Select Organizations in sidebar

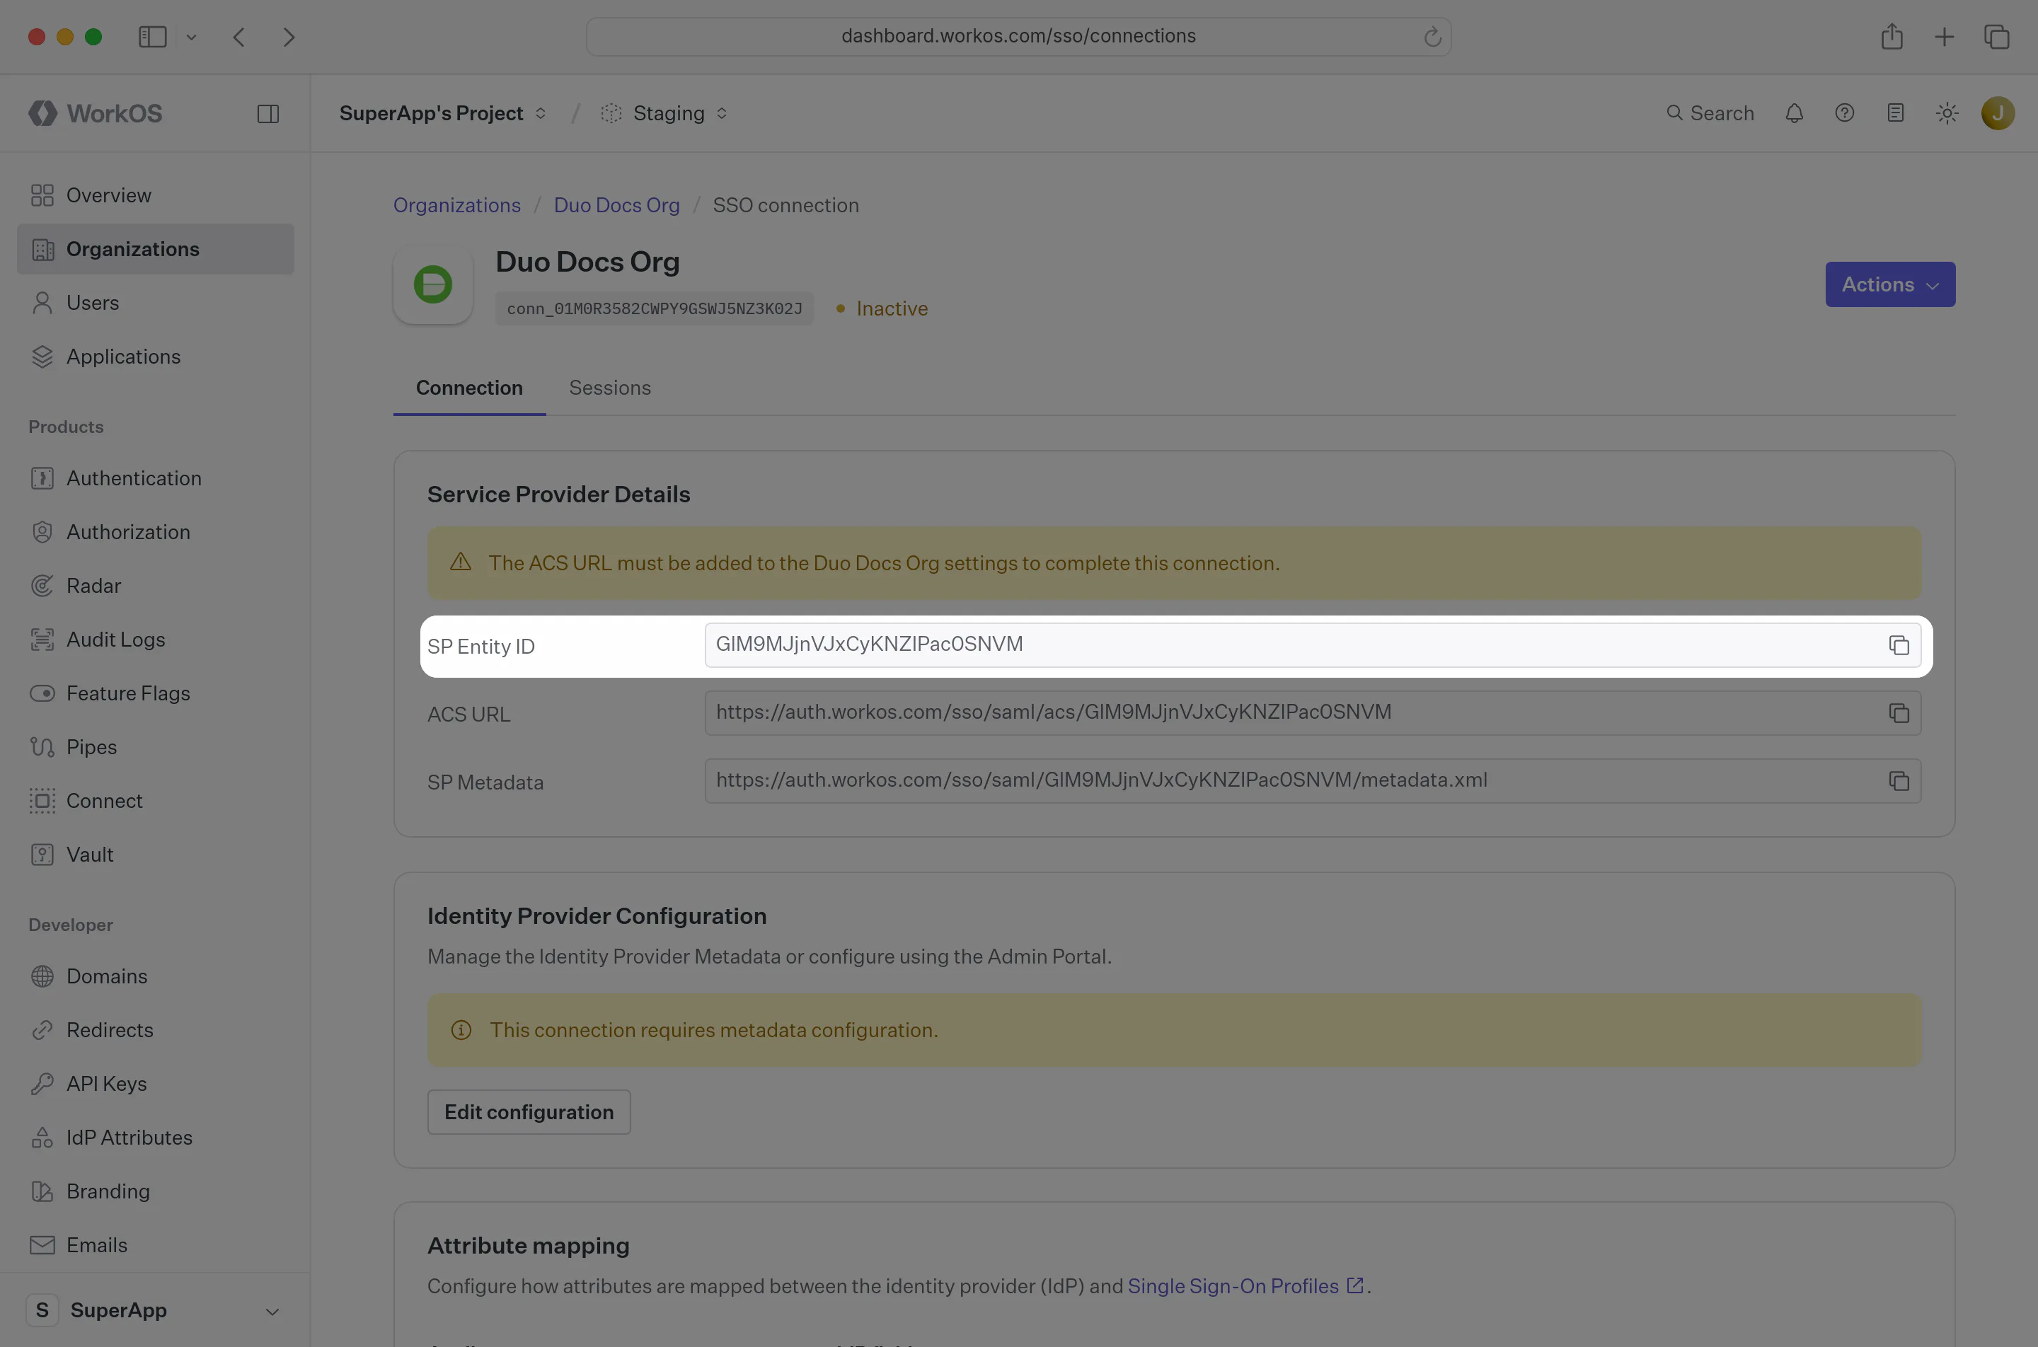tap(156, 249)
